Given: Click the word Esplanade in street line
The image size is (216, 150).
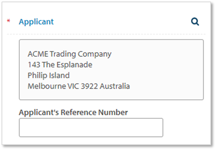Looking at the screenshot, I should tap(74, 65).
